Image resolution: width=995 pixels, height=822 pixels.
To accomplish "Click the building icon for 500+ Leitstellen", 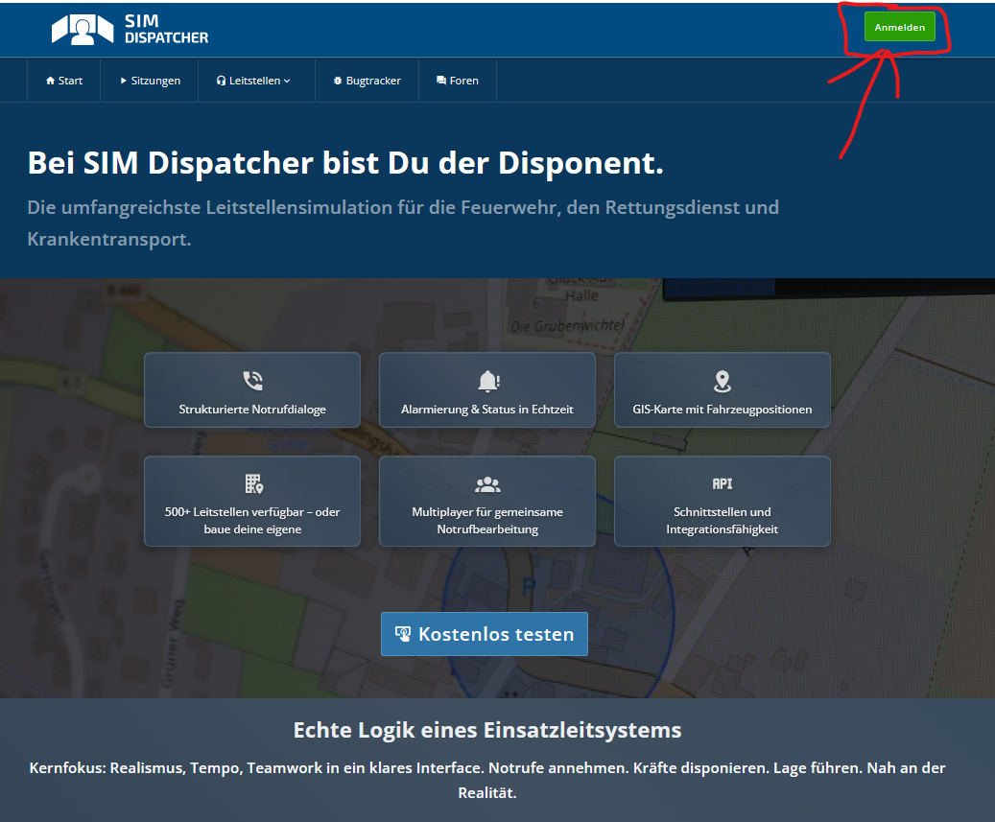I will [252, 483].
